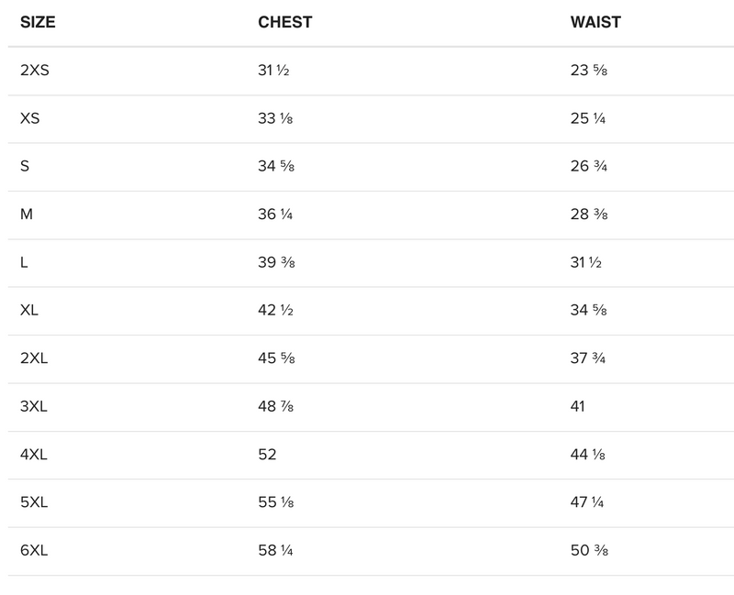This screenshot has height=595, width=734.
Task: Select the 6XL size row label
Action: point(33,550)
